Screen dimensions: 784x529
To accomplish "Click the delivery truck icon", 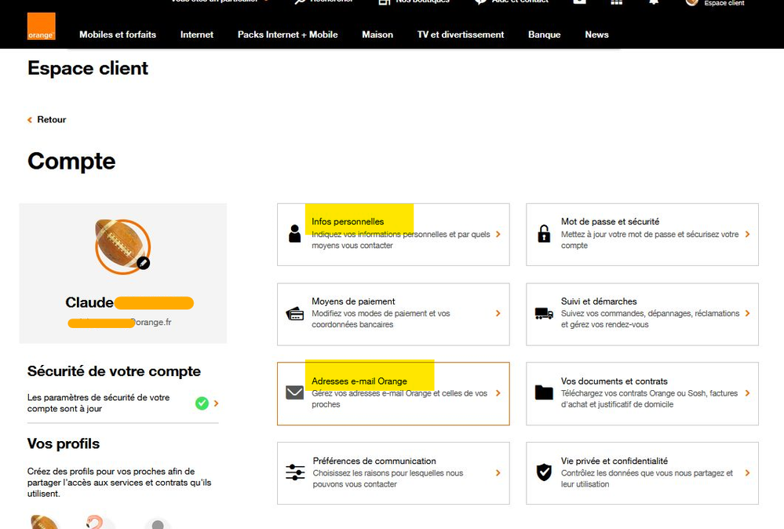I will (544, 313).
